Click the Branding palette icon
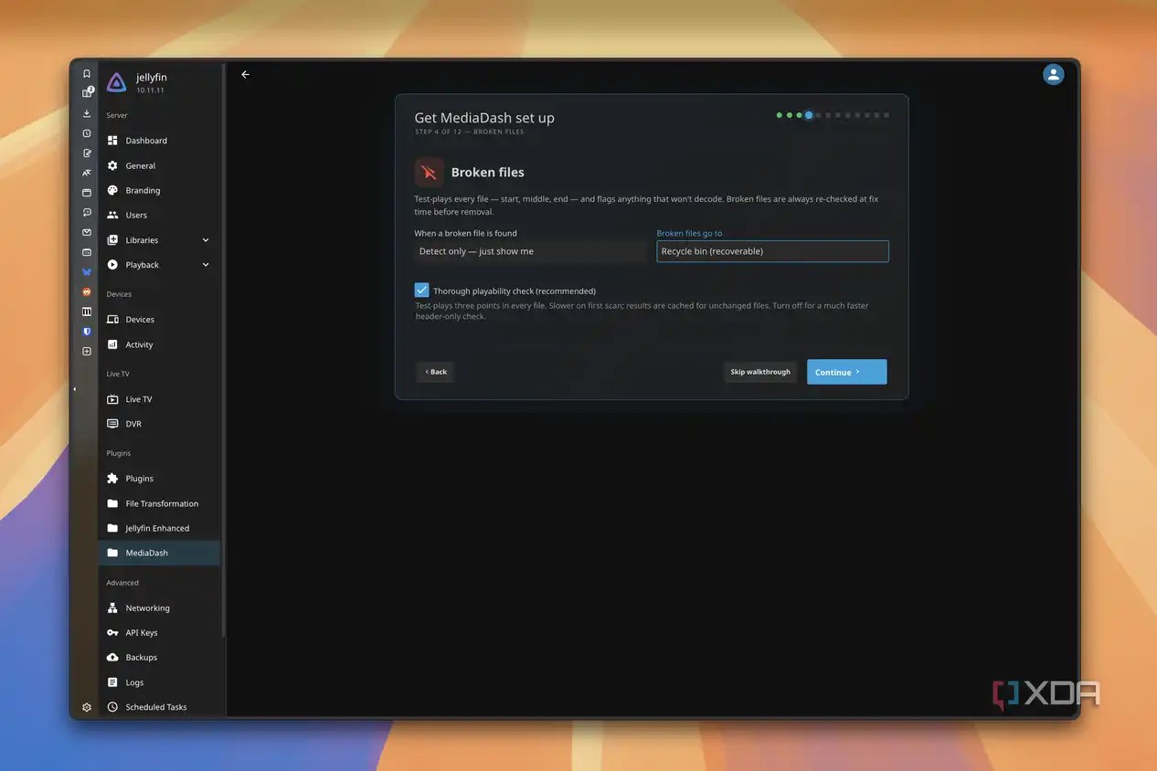 [x=112, y=190]
